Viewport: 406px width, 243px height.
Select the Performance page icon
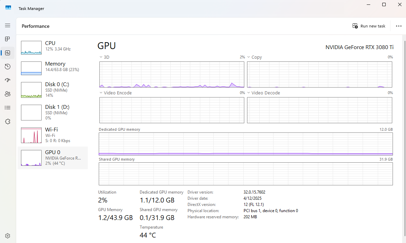pyautogui.click(x=8, y=53)
